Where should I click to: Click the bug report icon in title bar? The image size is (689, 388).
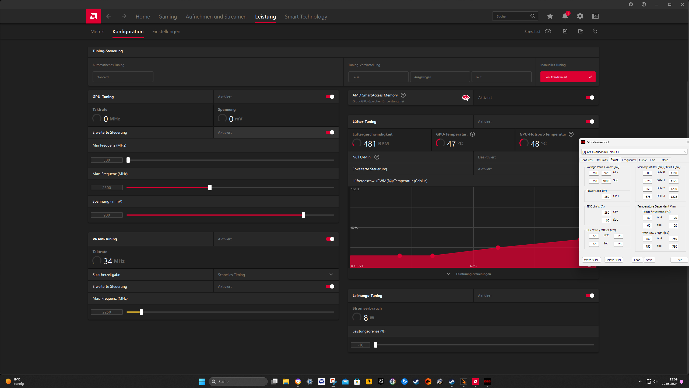coord(631,4)
